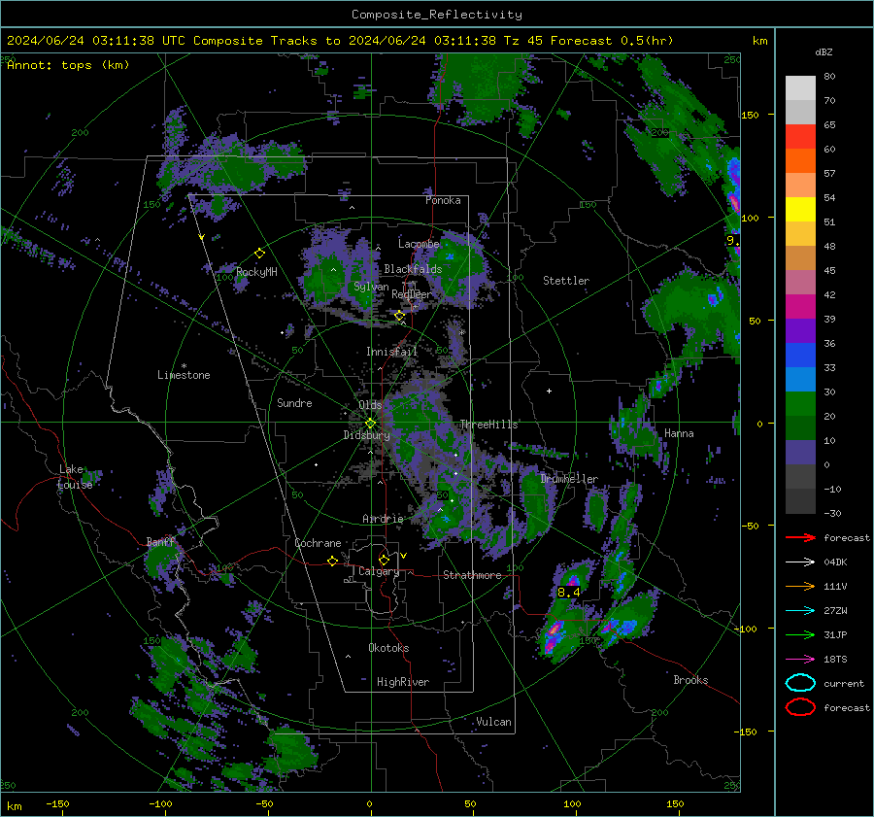Click the orange 111V arrow legend icon

tap(800, 586)
